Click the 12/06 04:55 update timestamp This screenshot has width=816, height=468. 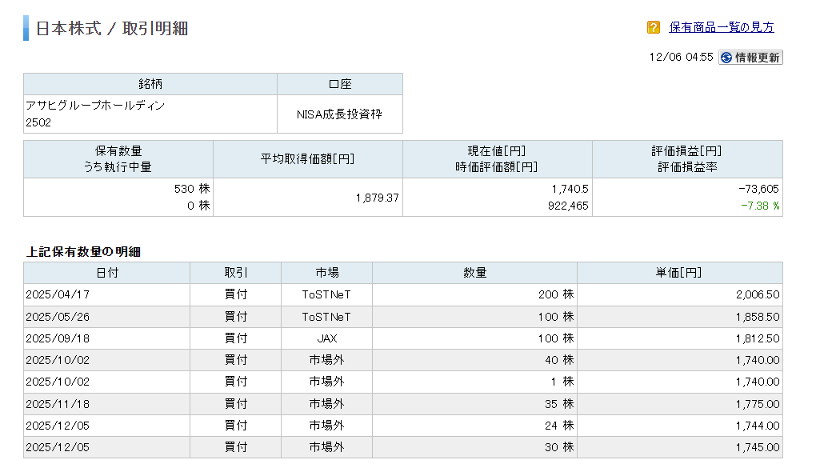coord(682,58)
